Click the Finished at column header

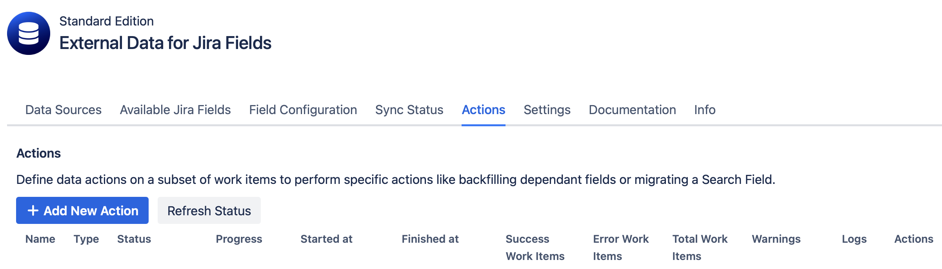[x=430, y=239]
